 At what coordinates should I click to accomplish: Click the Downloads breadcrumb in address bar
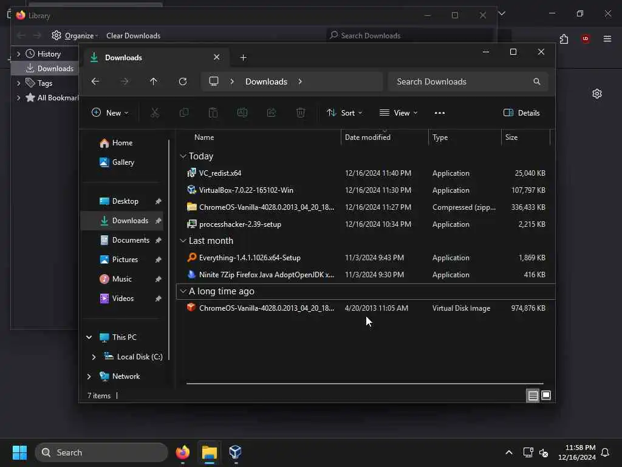pos(266,81)
